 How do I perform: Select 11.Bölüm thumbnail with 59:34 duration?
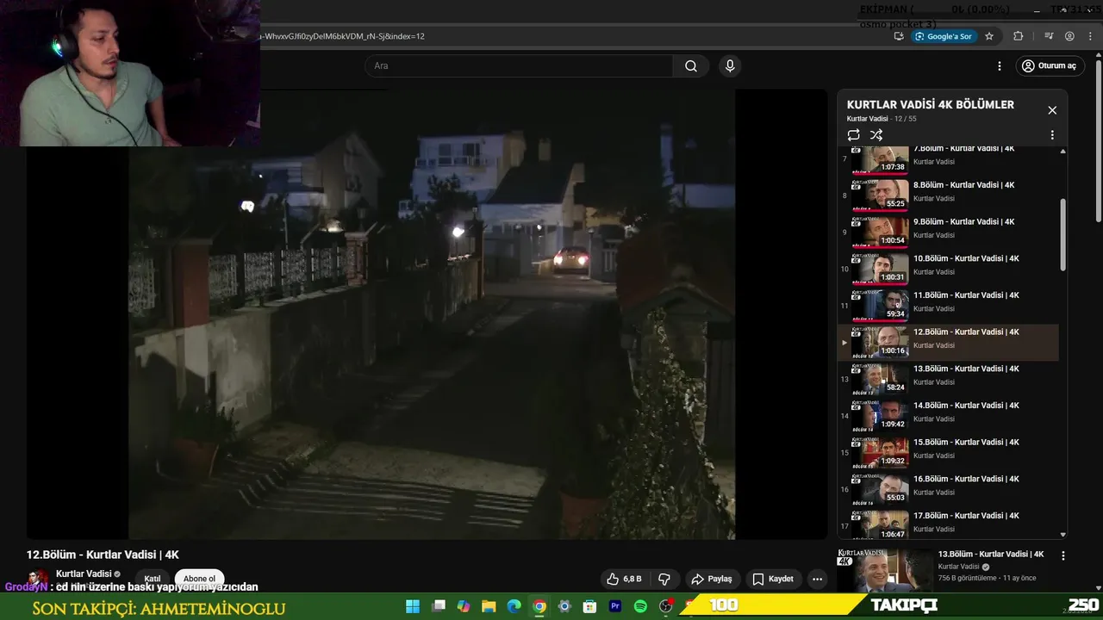coord(880,304)
